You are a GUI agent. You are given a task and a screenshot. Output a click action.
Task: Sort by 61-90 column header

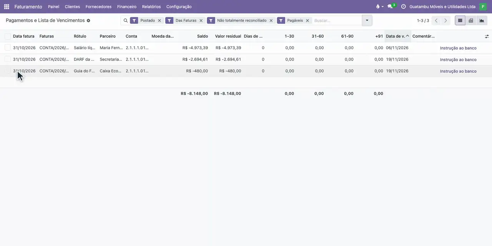point(347,36)
